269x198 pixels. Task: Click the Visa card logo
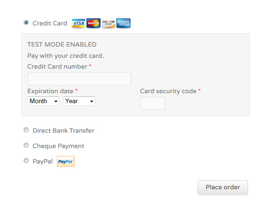79,23
